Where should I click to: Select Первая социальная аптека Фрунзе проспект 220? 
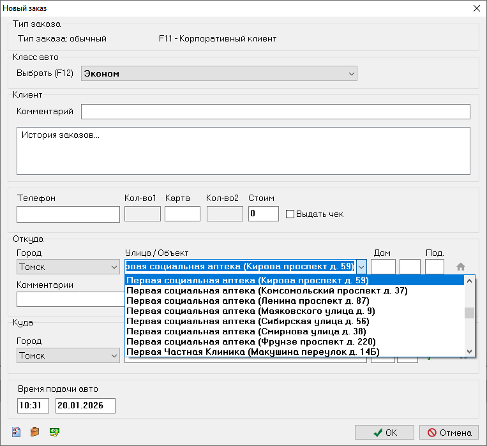coord(251,341)
